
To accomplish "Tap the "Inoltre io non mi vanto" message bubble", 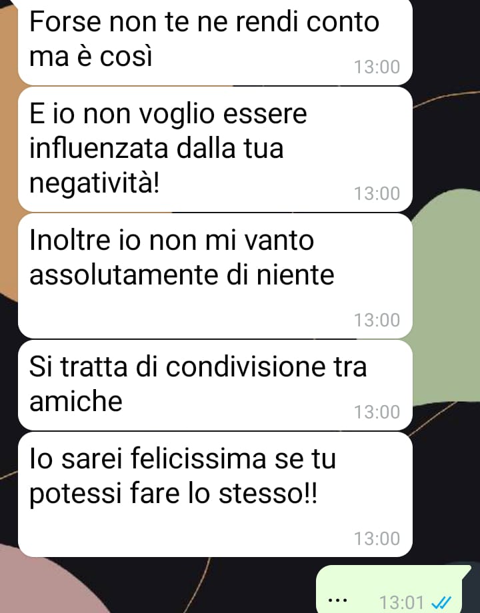I will coord(215,276).
